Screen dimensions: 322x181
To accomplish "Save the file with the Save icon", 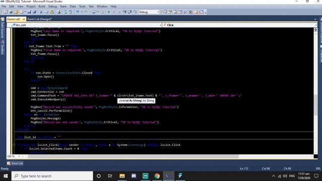I will coord(29,12).
